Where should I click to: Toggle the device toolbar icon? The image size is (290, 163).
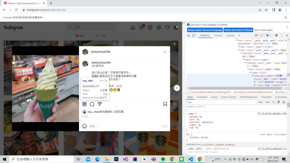193,35
